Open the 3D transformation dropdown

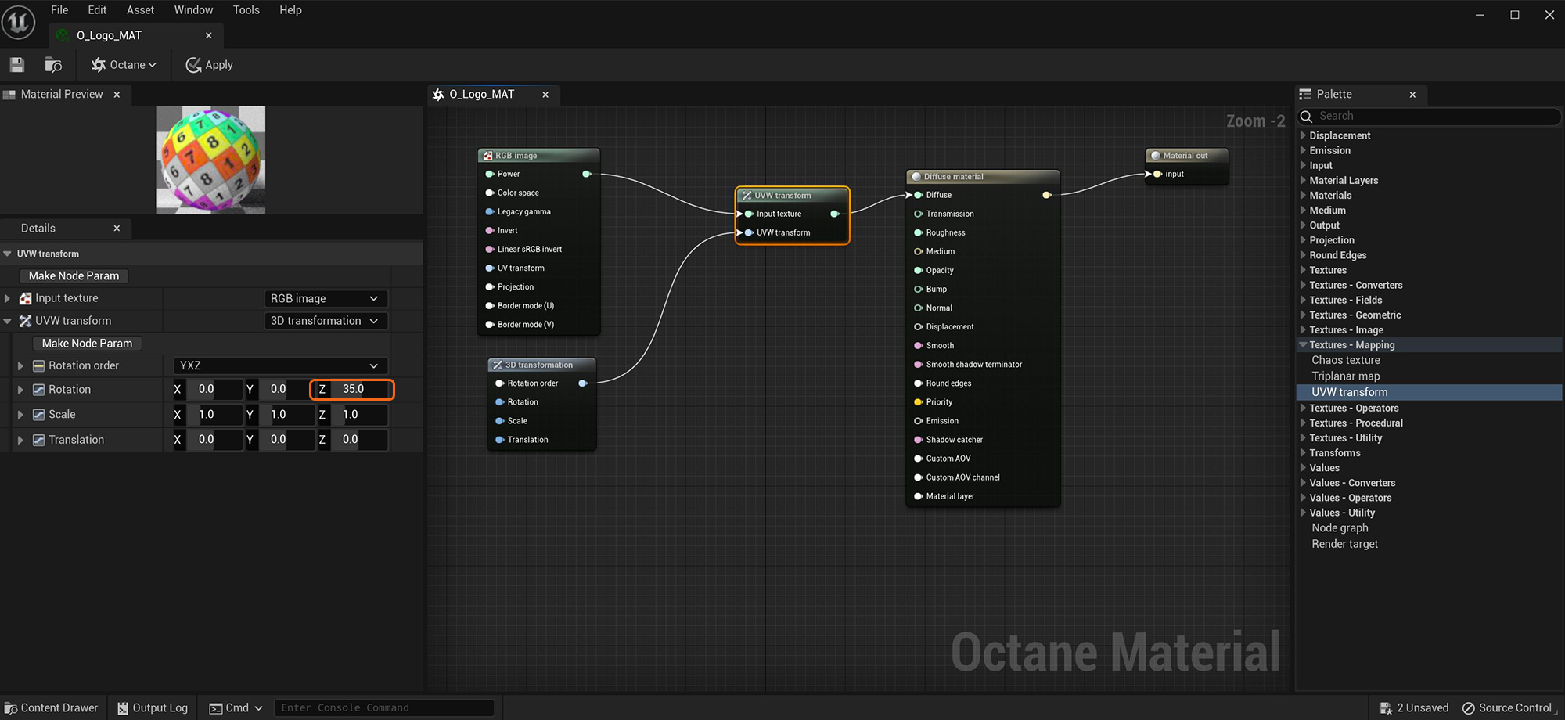[x=325, y=321]
